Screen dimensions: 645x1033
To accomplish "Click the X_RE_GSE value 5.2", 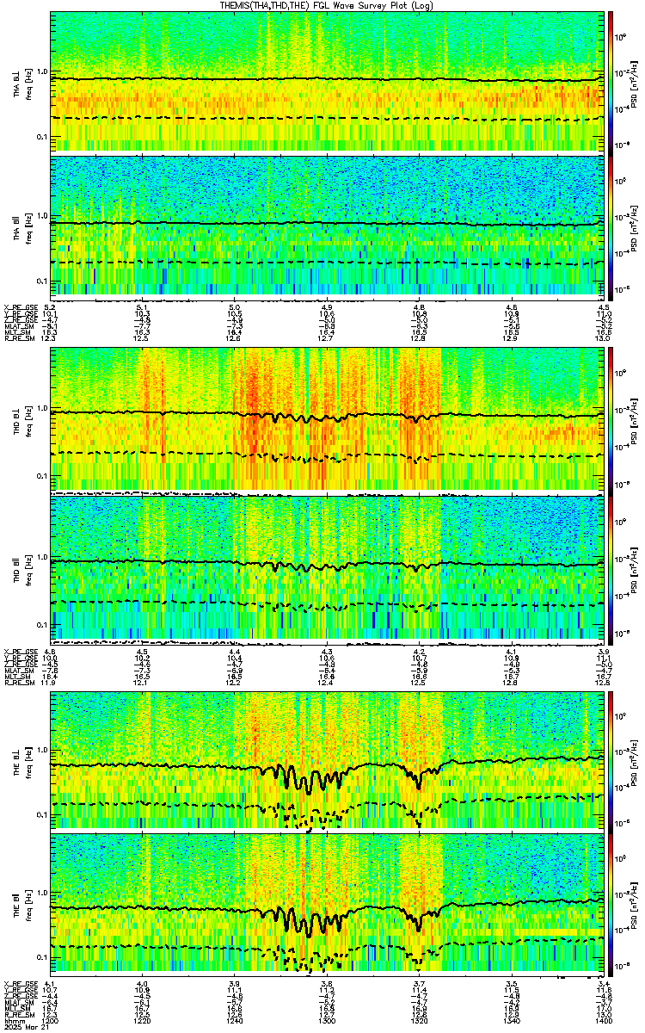I will (50, 306).
